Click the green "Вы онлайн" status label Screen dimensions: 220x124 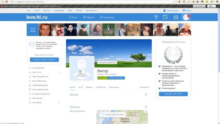103,78
